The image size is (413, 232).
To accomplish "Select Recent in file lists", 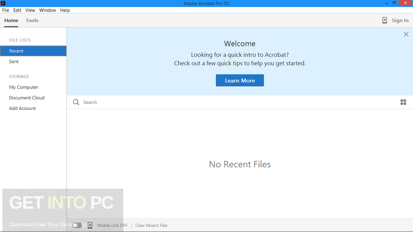I will tap(33, 51).
